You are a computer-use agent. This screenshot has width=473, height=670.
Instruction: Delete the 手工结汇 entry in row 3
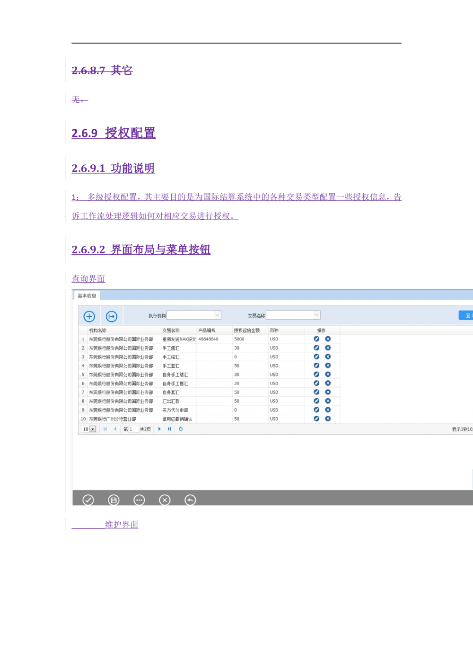click(x=328, y=357)
